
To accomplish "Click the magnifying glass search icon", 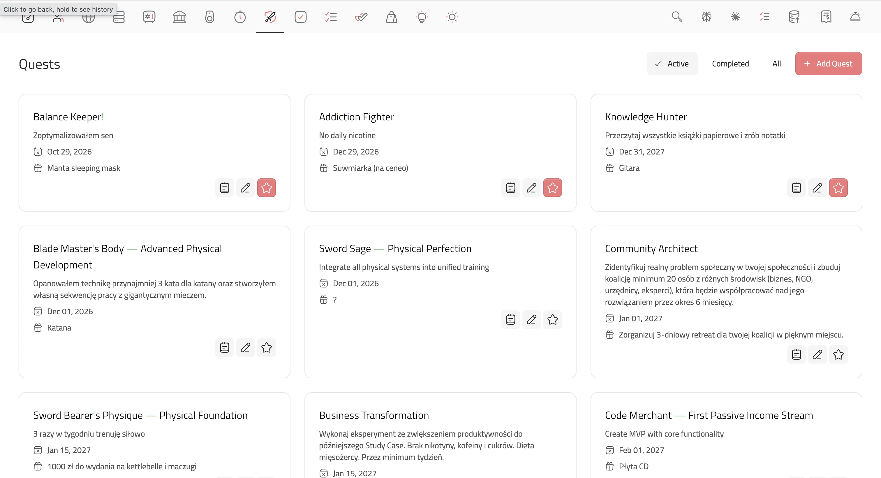I will [677, 17].
